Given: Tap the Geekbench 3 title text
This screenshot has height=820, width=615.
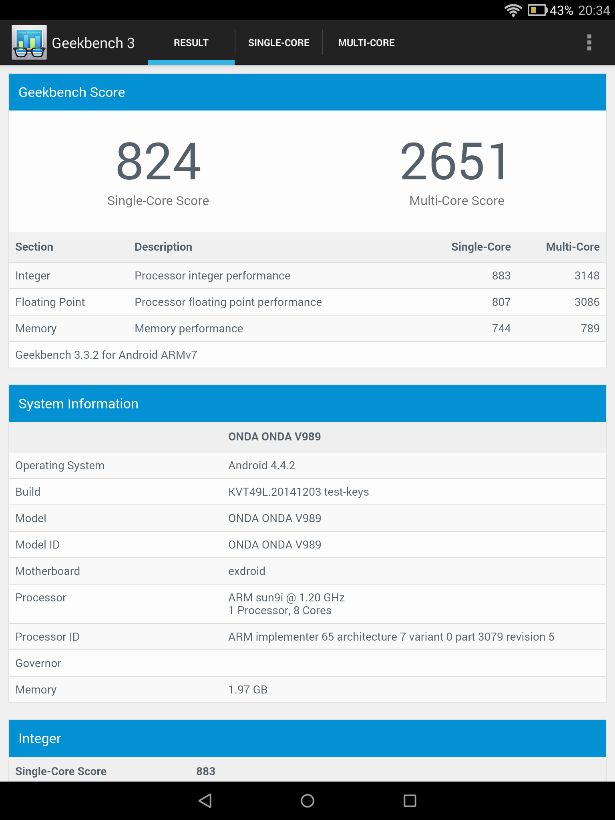Looking at the screenshot, I should (x=93, y=43).
